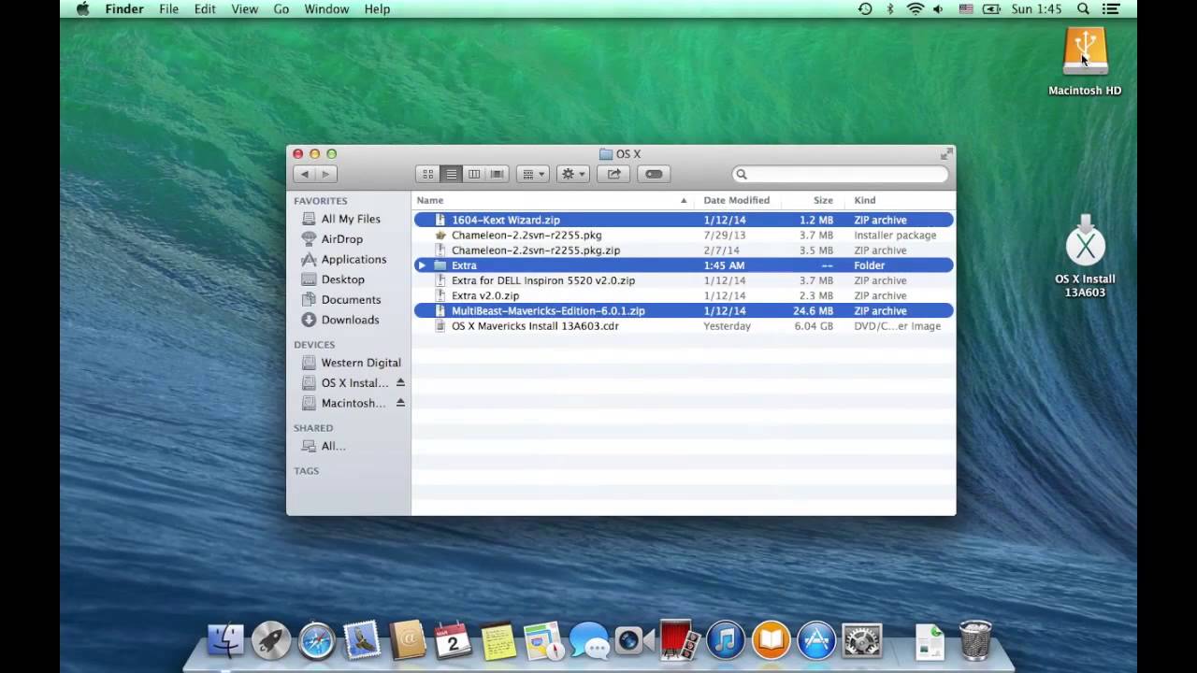Click the Share toolbar button
1197x673 pixels.
pos(613,174)
